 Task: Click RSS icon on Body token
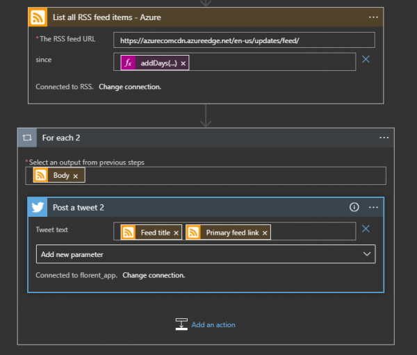(41, 175)
